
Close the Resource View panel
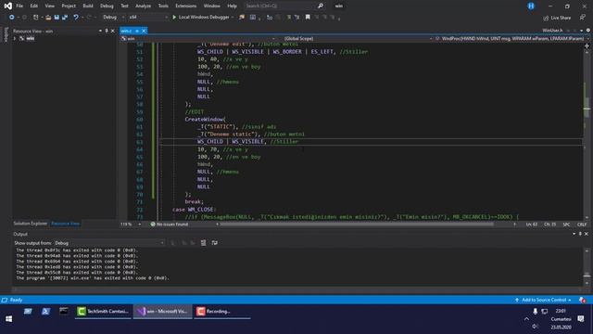(113, 31)
